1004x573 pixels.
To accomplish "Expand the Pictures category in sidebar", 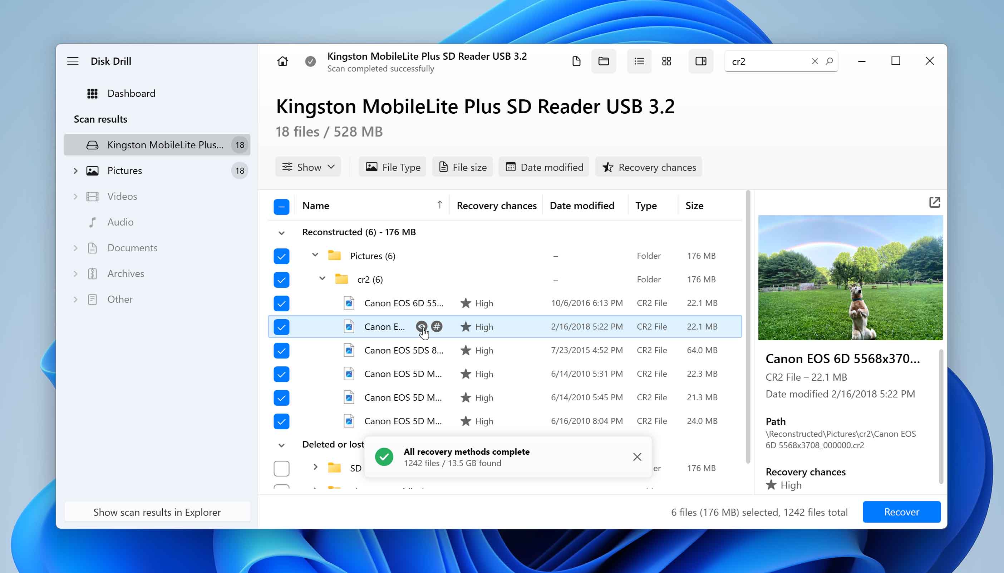I will coord(76,170).
